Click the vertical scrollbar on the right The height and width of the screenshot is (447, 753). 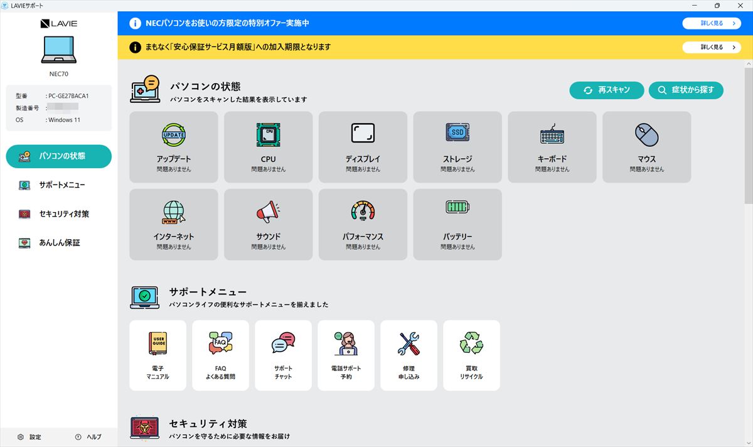click(748, 135)
